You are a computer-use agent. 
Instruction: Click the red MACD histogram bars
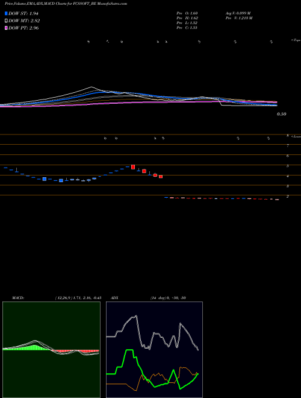[75, 351]
